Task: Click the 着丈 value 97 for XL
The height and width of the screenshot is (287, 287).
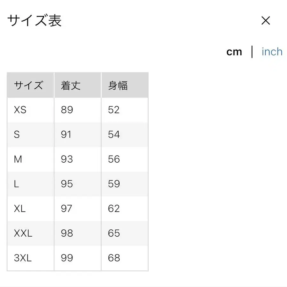Action: click(x=66, y=209)
